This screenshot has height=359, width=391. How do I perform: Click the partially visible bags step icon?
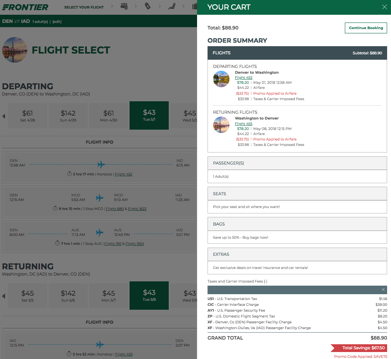[194, 6]
